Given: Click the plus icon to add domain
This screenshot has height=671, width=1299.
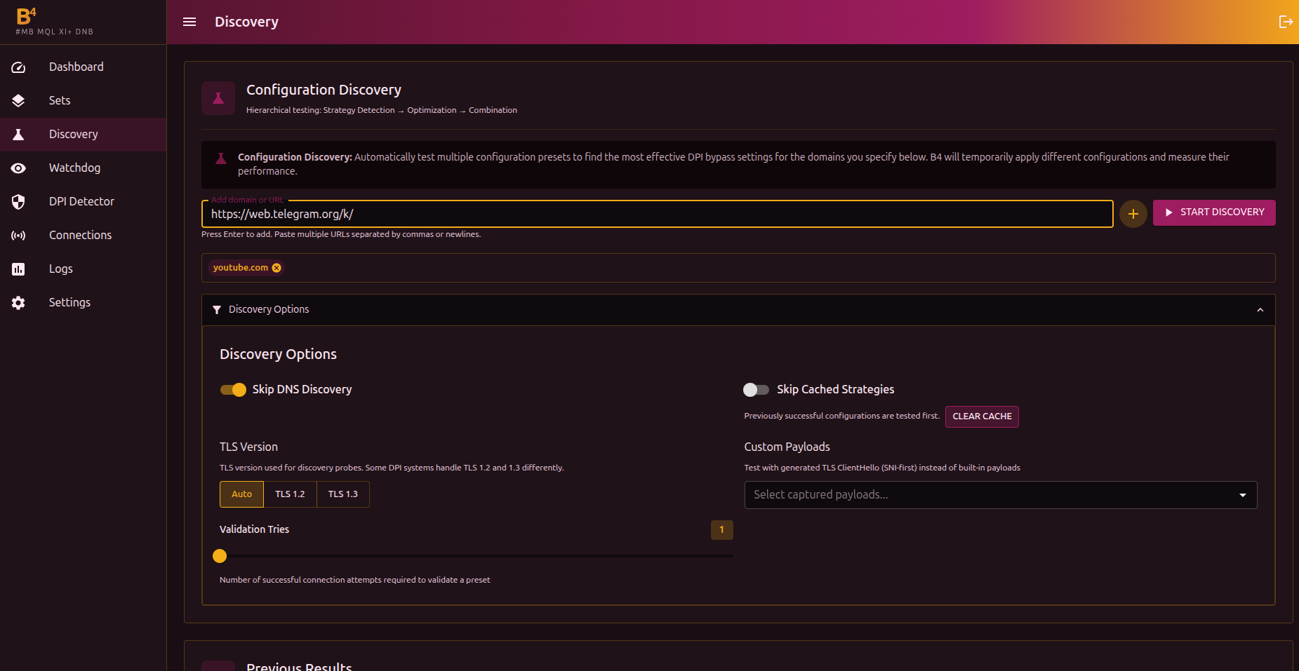Looking at the screenshot, I should pyautogui.click(x=1133, y=214).
